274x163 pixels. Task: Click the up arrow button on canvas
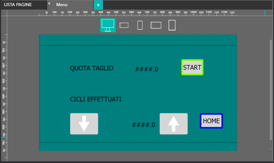pyautogui.click(x=174, y=124)
